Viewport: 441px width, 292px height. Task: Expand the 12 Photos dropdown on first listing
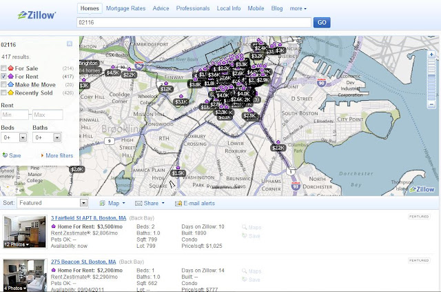(17, 244)
